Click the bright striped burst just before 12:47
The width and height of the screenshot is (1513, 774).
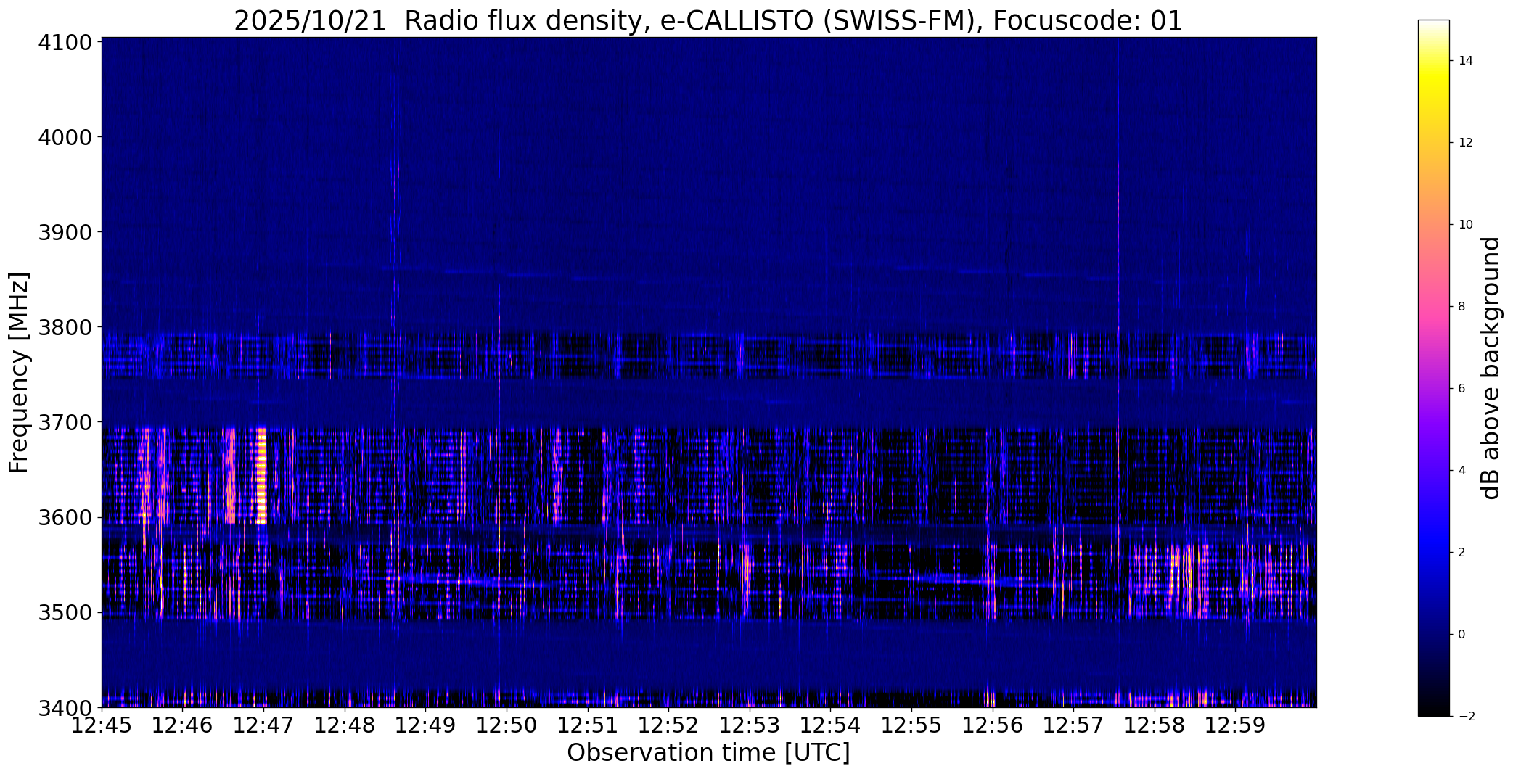pos(262,476)
